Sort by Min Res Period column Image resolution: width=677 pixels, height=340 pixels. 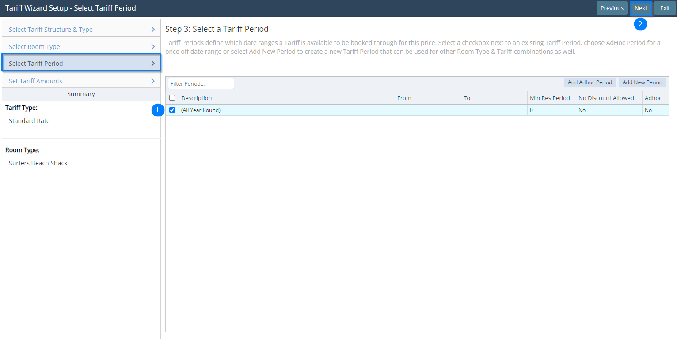point(550,98)
